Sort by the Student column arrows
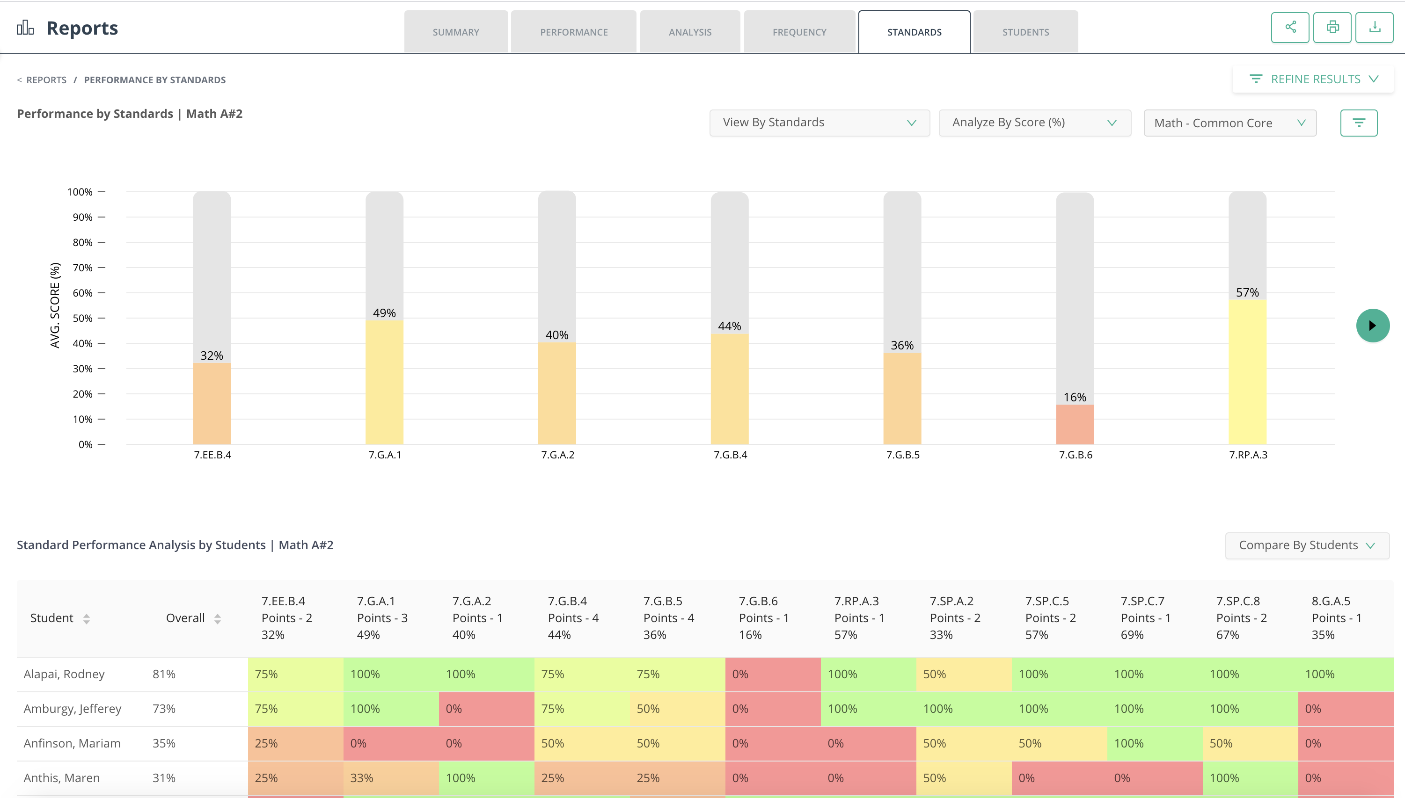Image resolution: width=1405 pixels, height=798 pixels. click(86, 619)
